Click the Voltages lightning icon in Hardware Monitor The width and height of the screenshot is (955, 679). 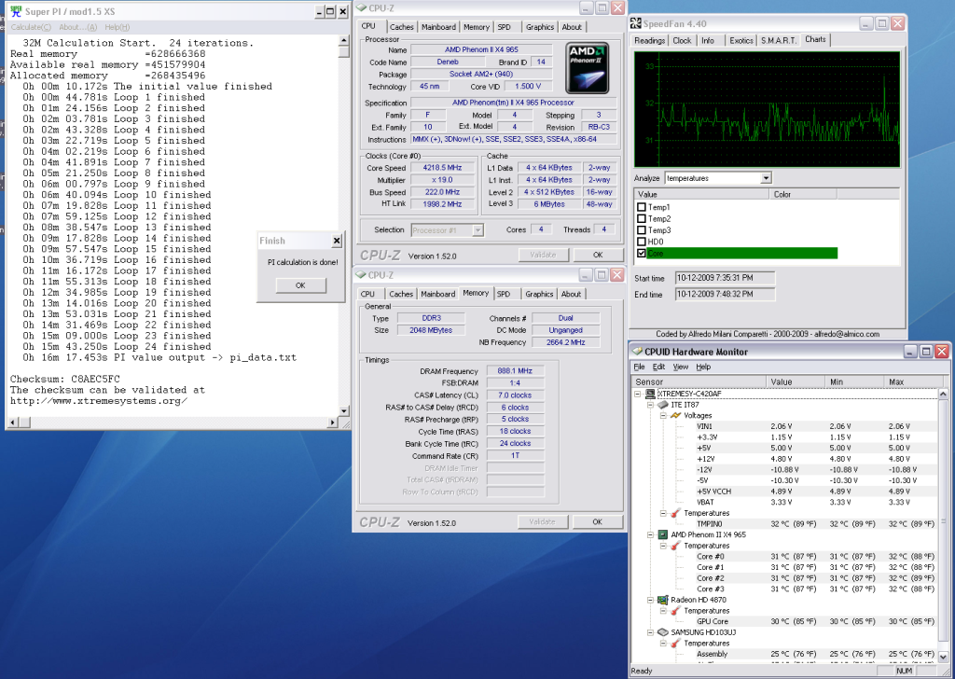(676, 415)
